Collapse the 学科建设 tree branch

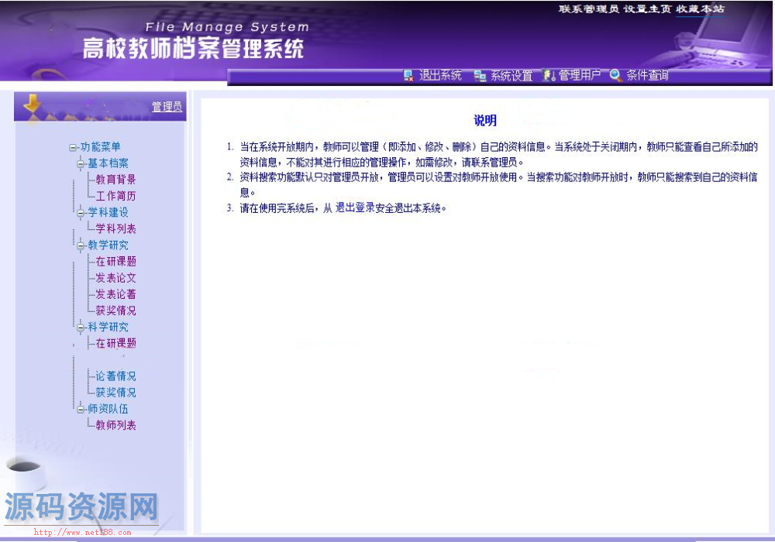pyautogui.click(x=81, y=212)
